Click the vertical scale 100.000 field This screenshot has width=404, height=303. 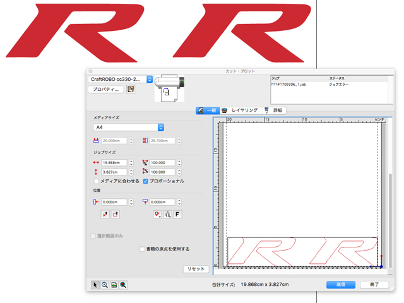[x=162, y=172]
